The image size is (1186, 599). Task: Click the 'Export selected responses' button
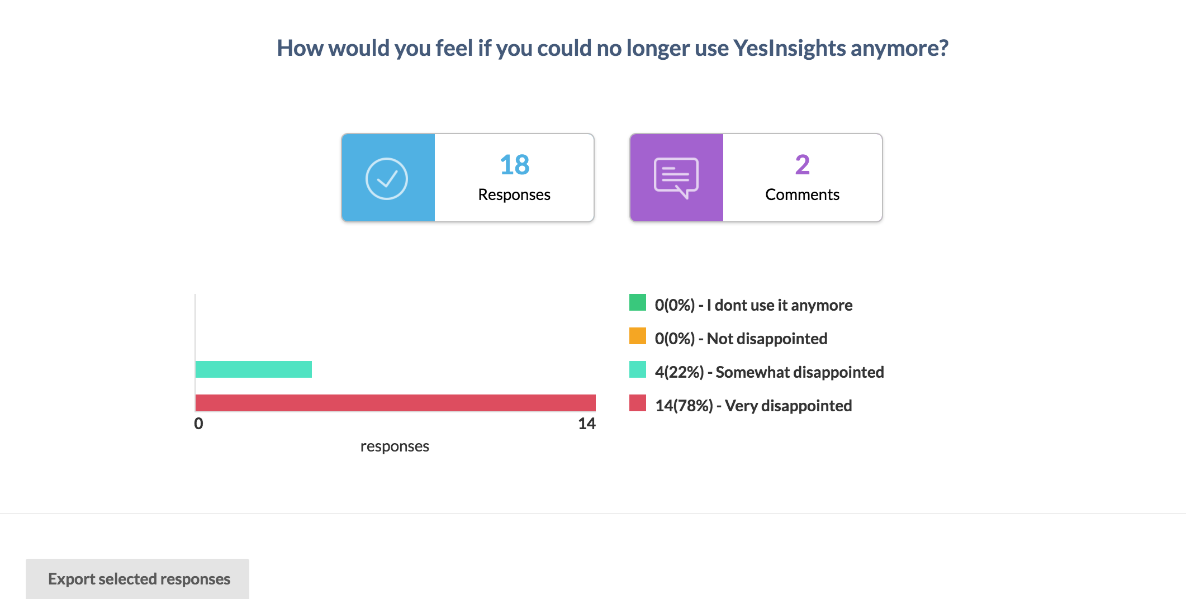tap(137, 579)
